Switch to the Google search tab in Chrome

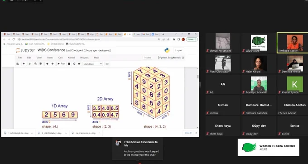pos(137,34)
